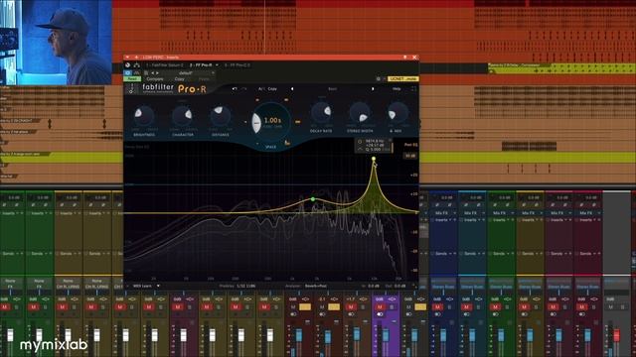Viewport: 636px width, 357px height.
Task: Click the master channel red fader
Action: (x=616, y=335)
